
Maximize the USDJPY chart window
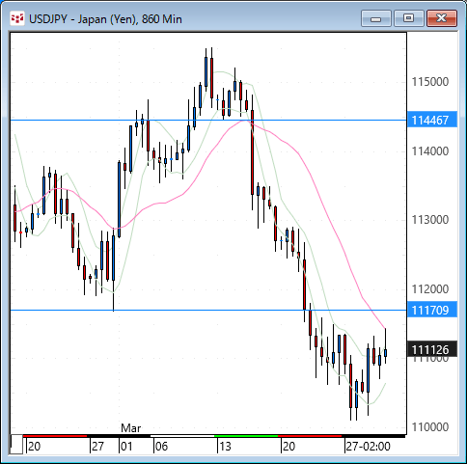(408, 18)
